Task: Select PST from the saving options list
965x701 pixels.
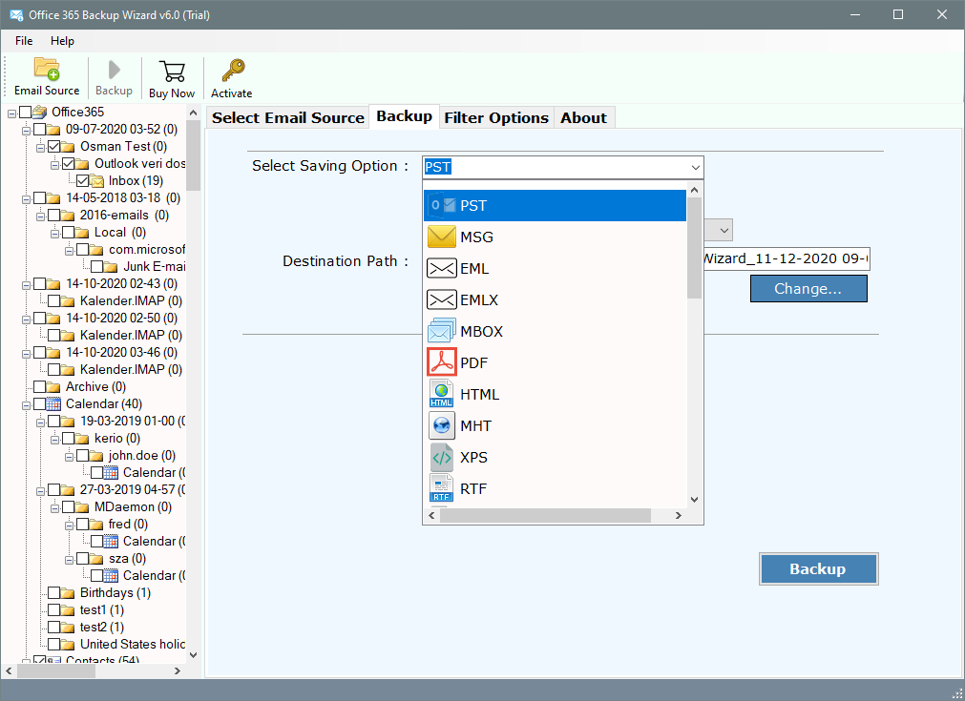Action: [x=556, y=205]
